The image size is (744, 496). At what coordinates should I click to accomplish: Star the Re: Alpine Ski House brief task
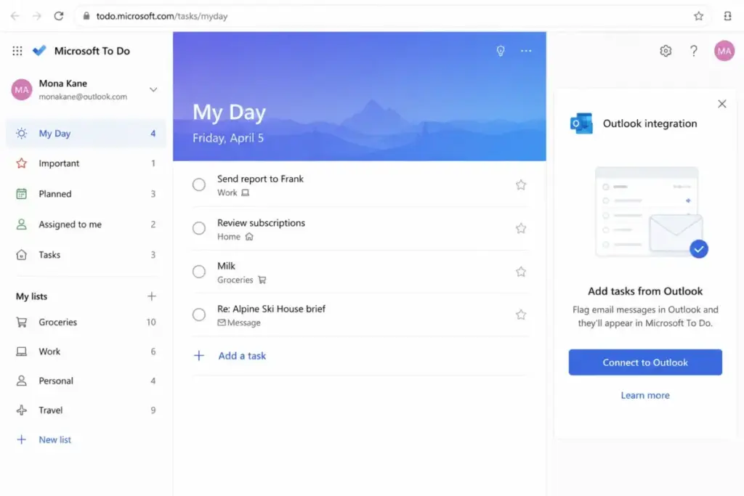pyautogui.click(x=520, y=315)
